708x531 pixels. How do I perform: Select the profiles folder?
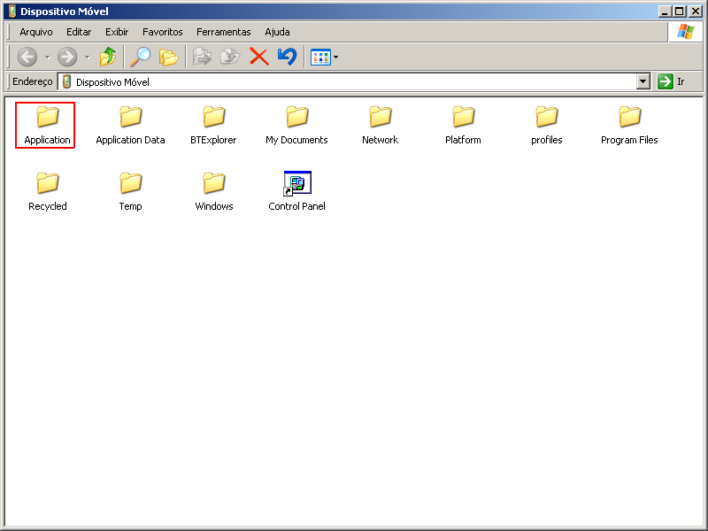click(x=547, y=125)
